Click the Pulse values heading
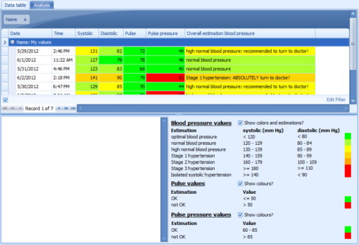 click(x=187, y=183)
